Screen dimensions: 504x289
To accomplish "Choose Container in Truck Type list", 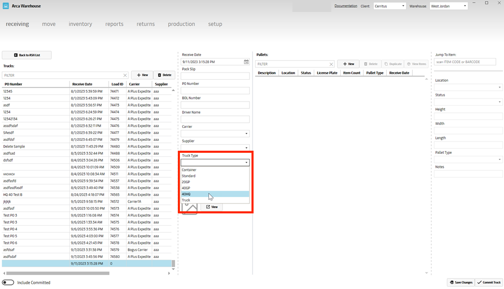I will 215,170.
